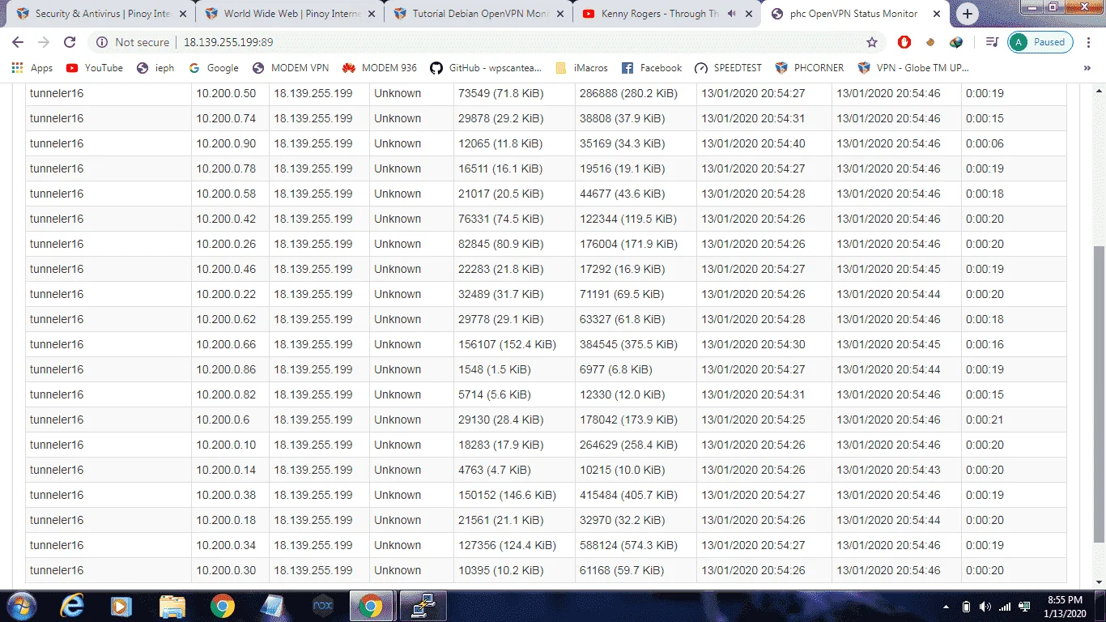Go back to the previous page
This screenshot has width=1106, height=622.
[18, 42]
